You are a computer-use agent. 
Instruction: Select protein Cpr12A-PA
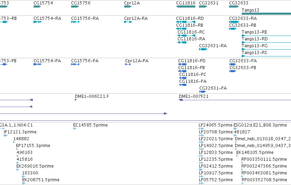pos(137,61)
